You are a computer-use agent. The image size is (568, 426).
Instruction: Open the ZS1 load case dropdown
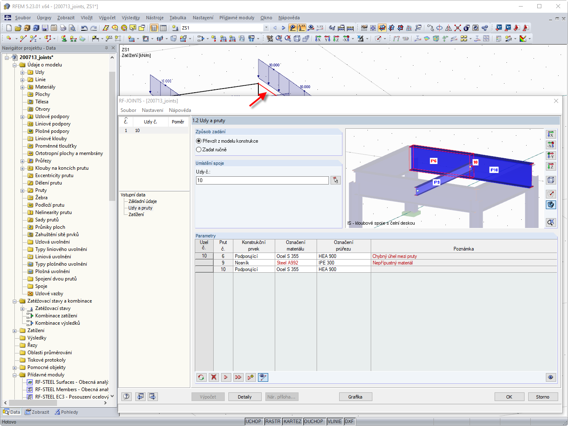266,28
